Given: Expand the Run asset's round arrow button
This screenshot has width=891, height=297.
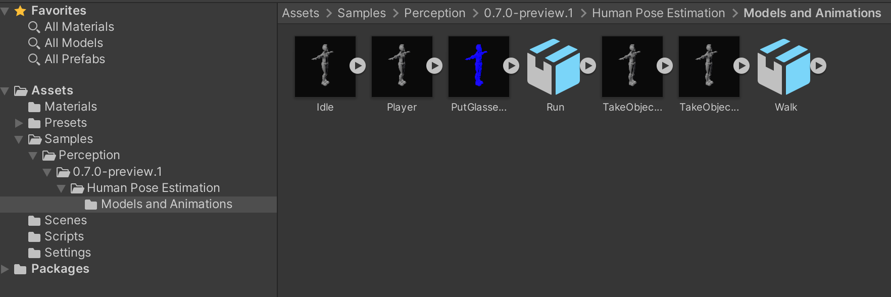Looking at the screenshot, I should tap(588, 66).
